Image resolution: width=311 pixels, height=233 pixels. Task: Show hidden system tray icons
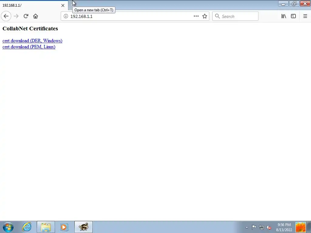point(247,227)
